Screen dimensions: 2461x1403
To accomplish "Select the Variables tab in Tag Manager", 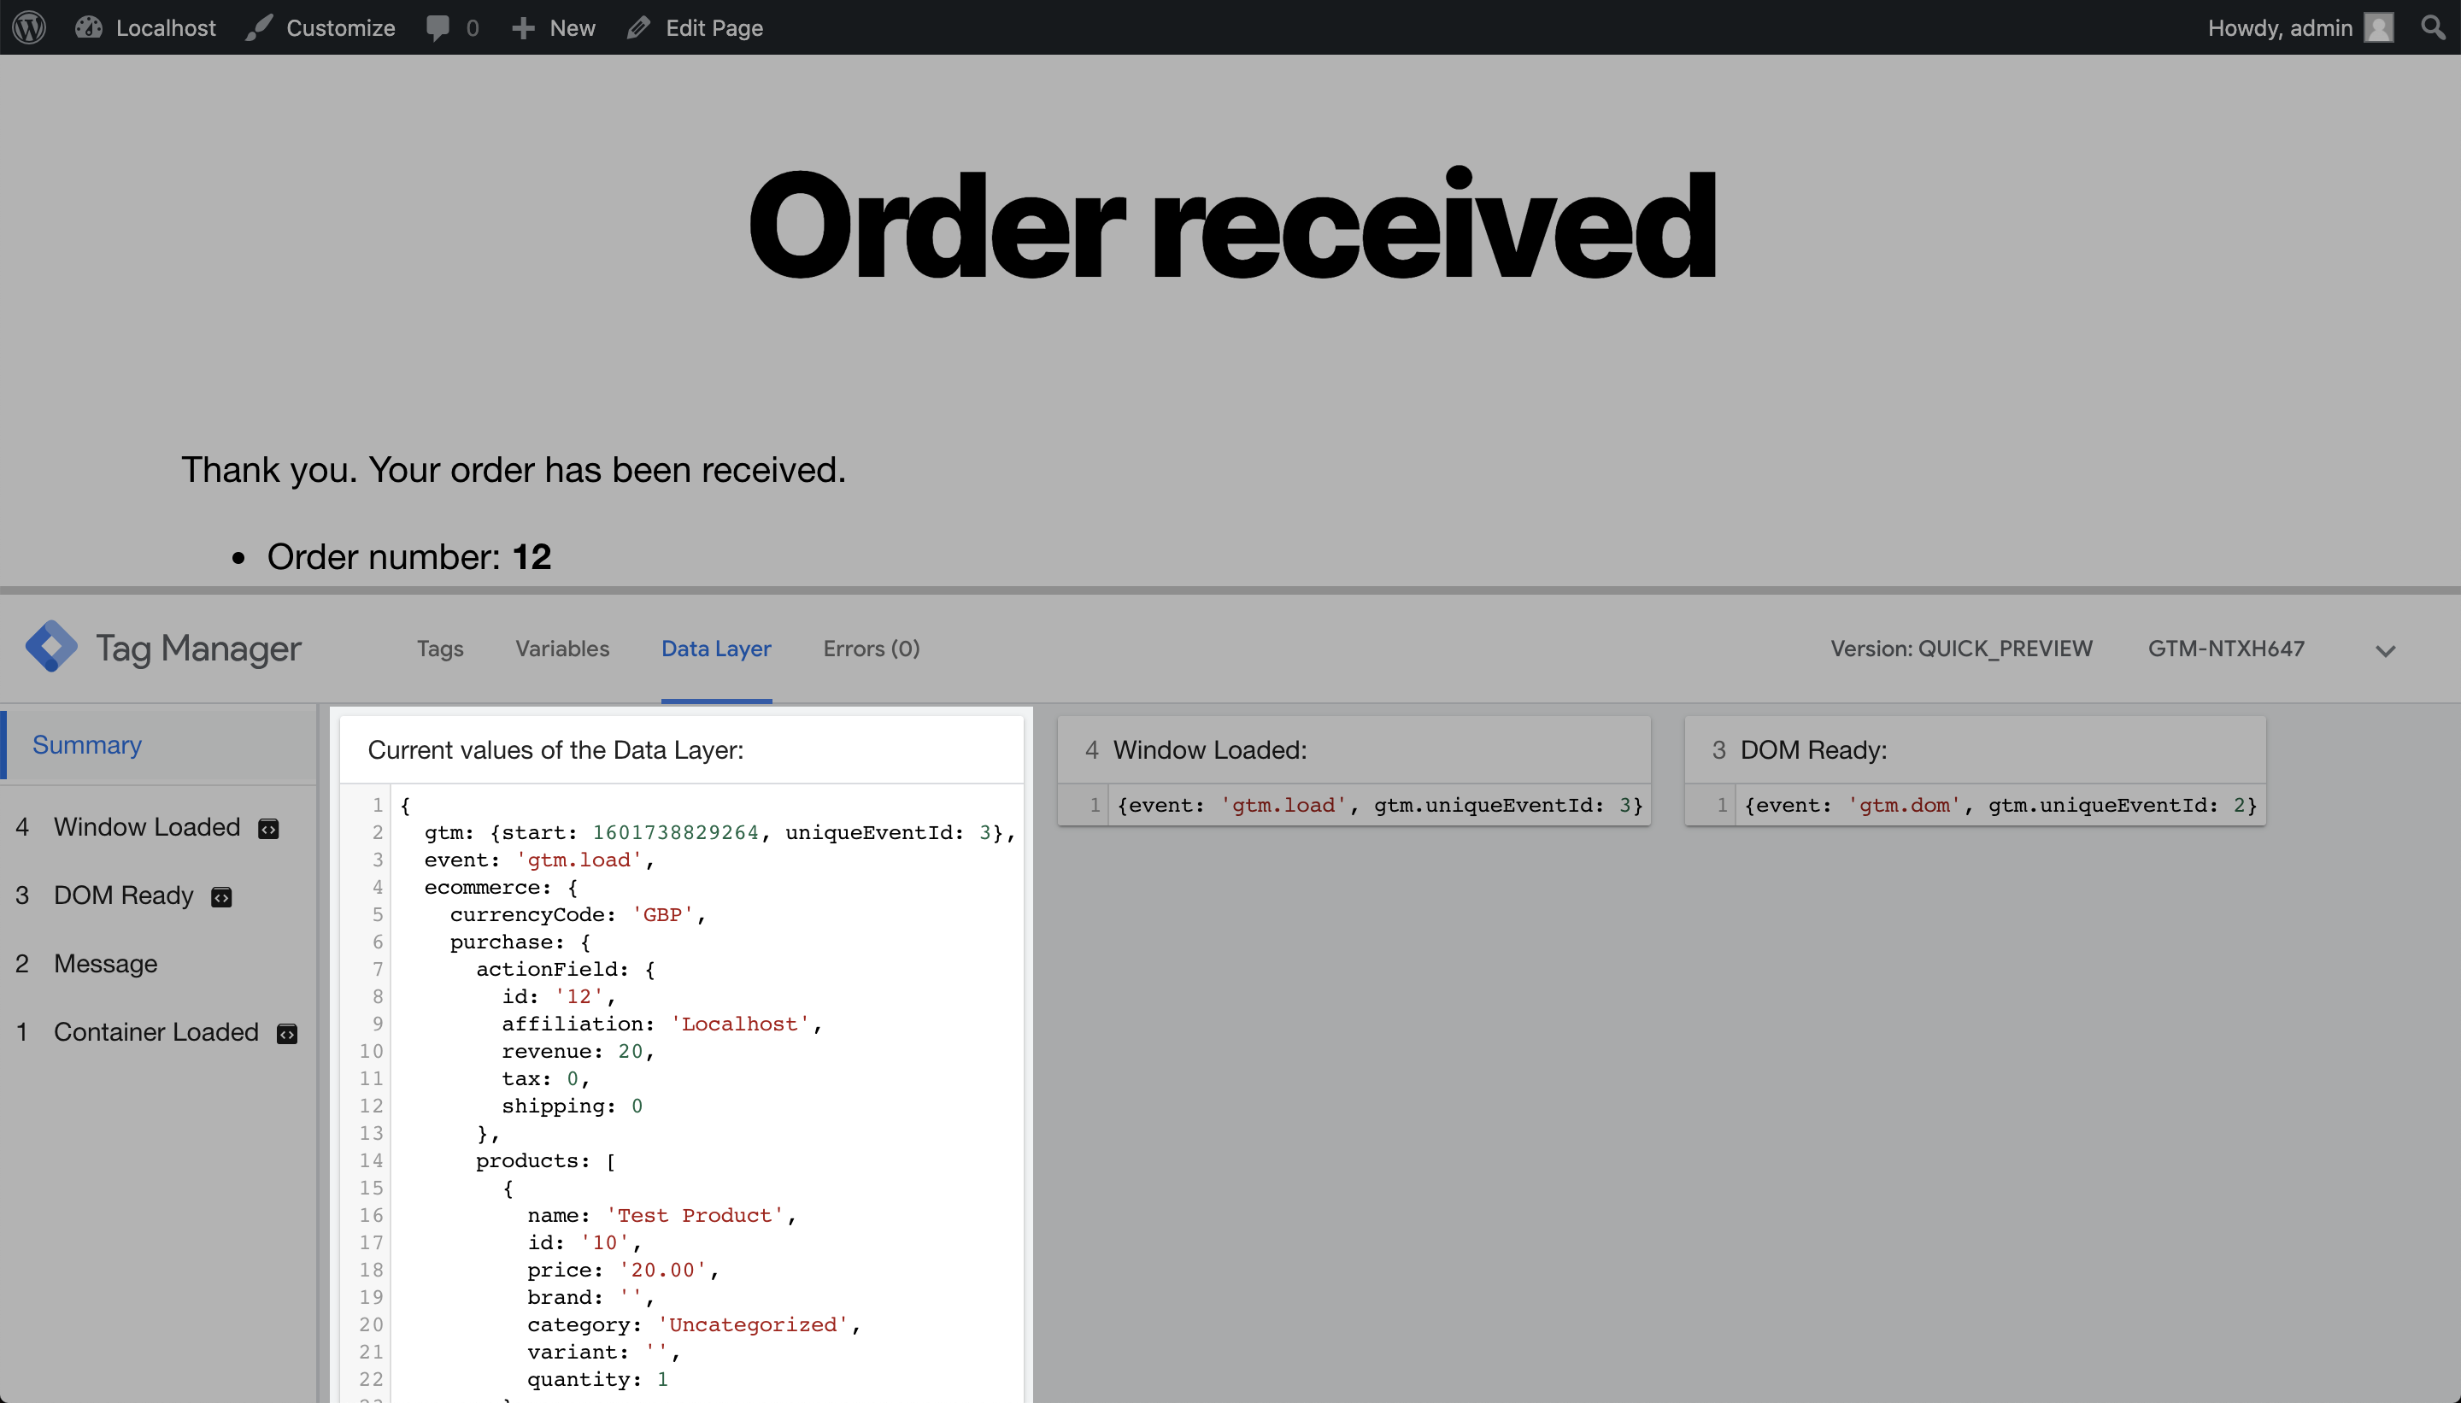I will point(565,648).
